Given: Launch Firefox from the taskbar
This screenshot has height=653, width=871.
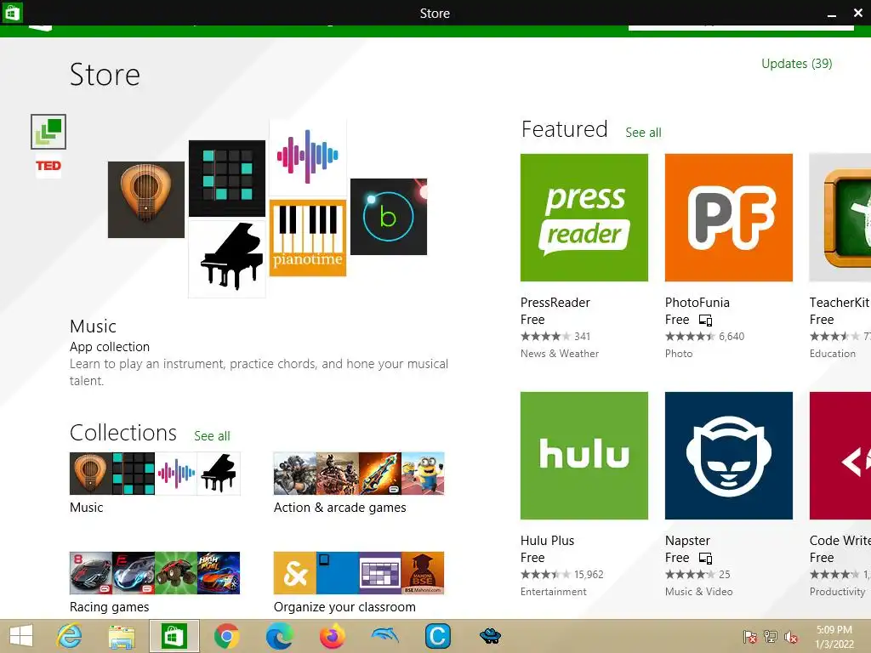Looking at the screenshot, I should click(x=333, y=636).
